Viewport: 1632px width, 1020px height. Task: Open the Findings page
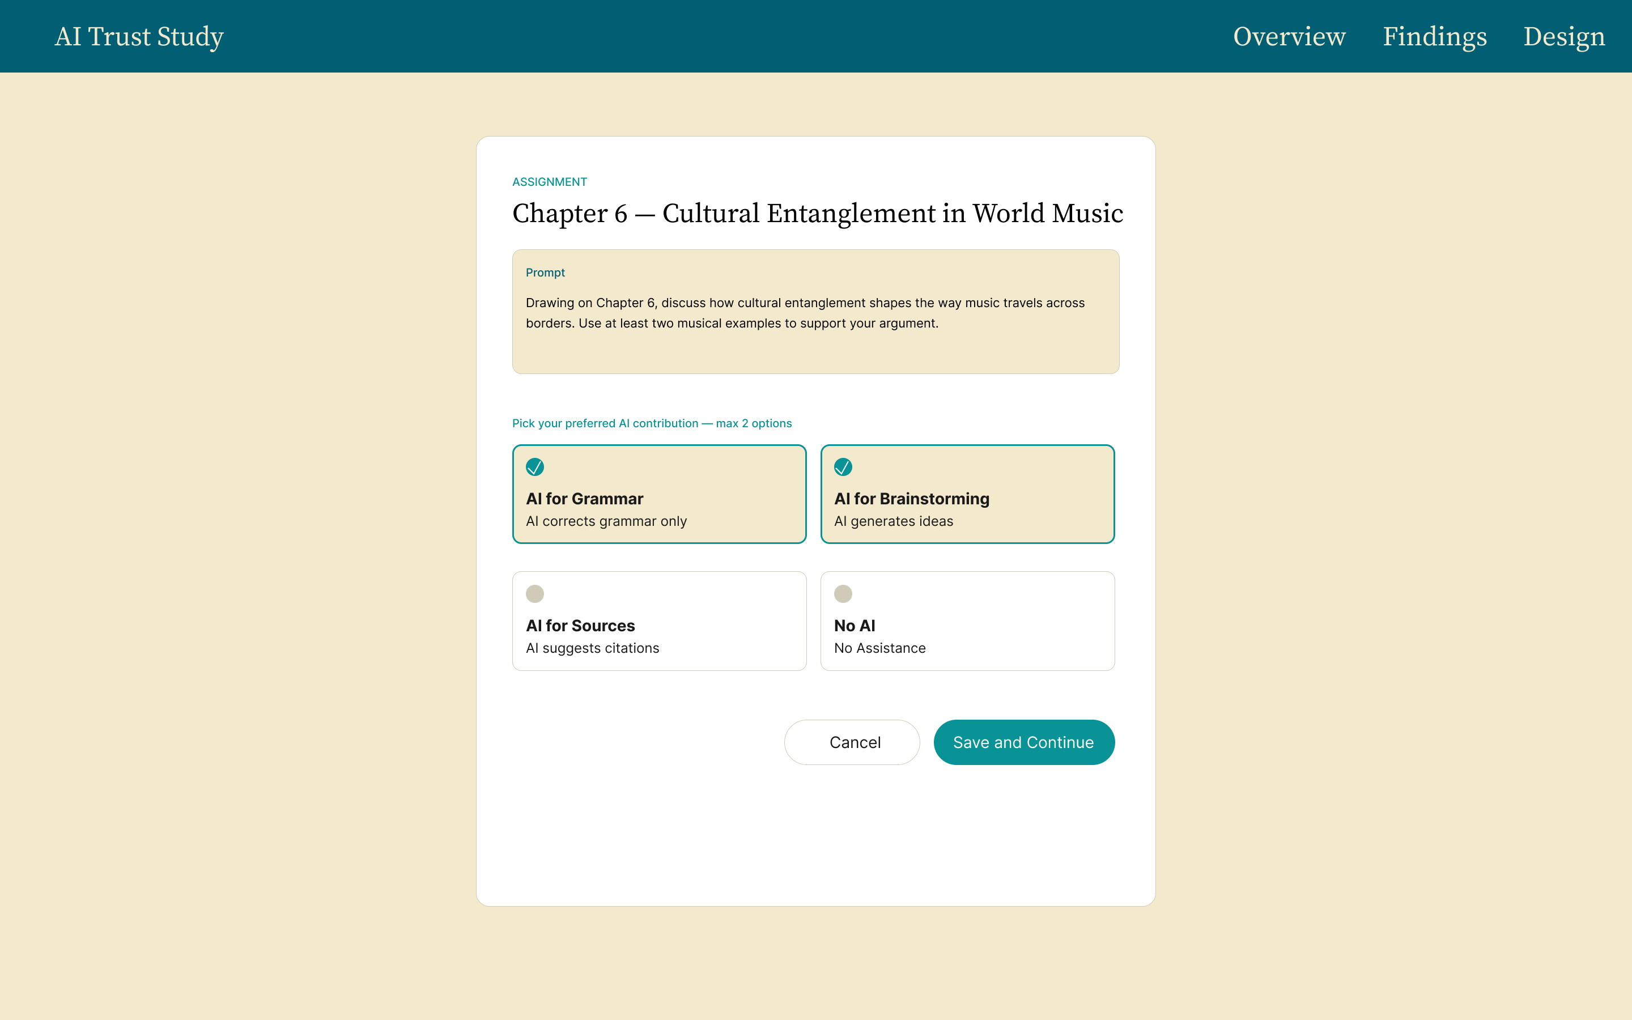click(1435, 36)
